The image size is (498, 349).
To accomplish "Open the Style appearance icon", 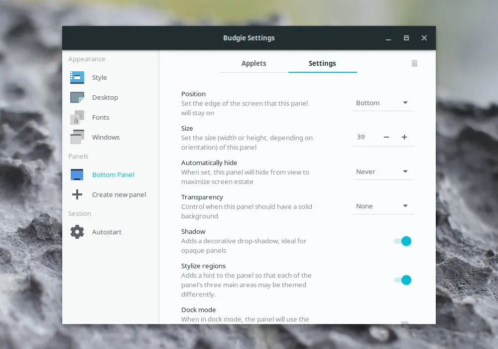I will (77, 78).
